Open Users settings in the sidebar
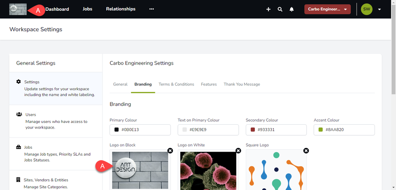 [x=56, y=121]
